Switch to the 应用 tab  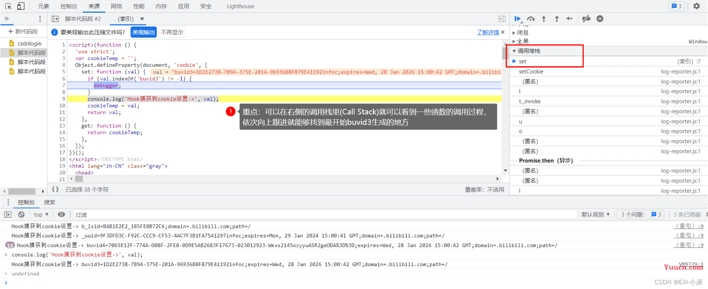[x=184, y=6]
